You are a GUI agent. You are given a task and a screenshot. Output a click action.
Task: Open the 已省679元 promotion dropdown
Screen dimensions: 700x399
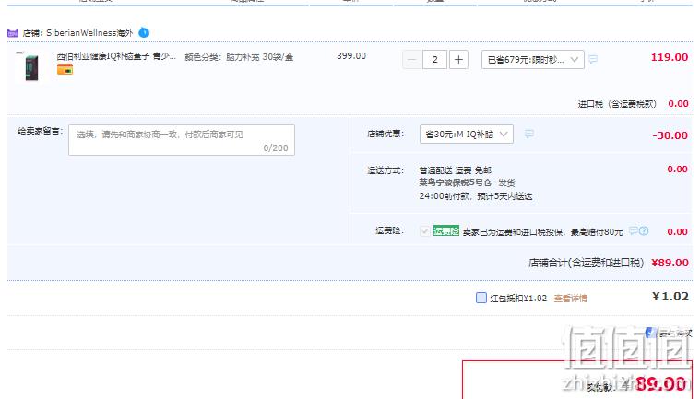(x=532, y=60)
